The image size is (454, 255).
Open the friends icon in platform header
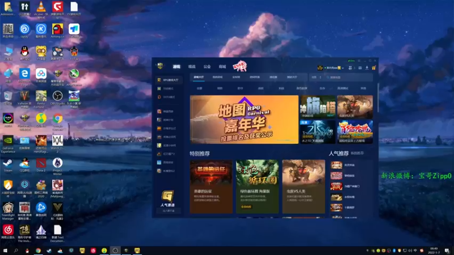(350, 68)
